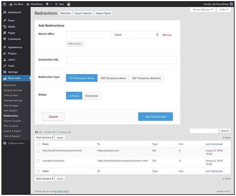236x196 pixels.
Task: Click the Remove source URL link
Action: pos(167,35)
